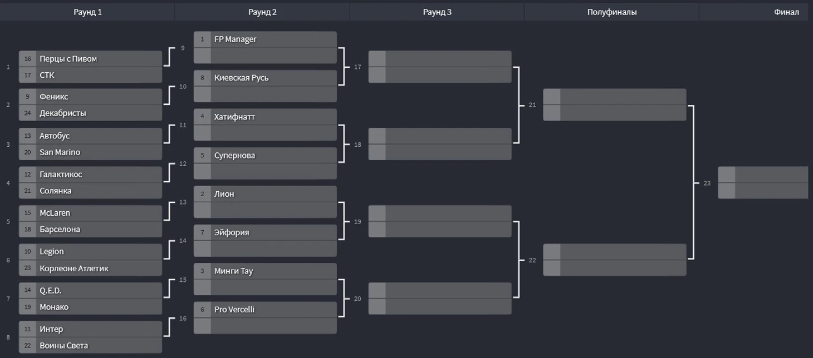This screenshot has height=358, width=813.
Task: Click match number 21 semifinal label
Action: pyautogui.click(x=532, y=105)
